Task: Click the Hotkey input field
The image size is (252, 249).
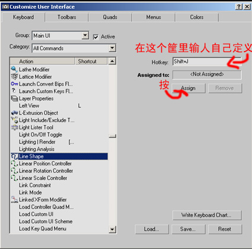Action: pos(207,62)
